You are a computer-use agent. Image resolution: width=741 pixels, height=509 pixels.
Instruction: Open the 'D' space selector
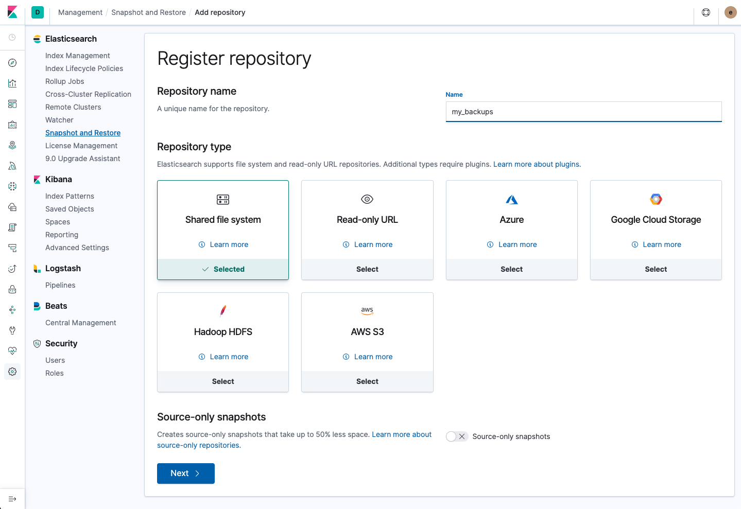[x=37, y=11]
